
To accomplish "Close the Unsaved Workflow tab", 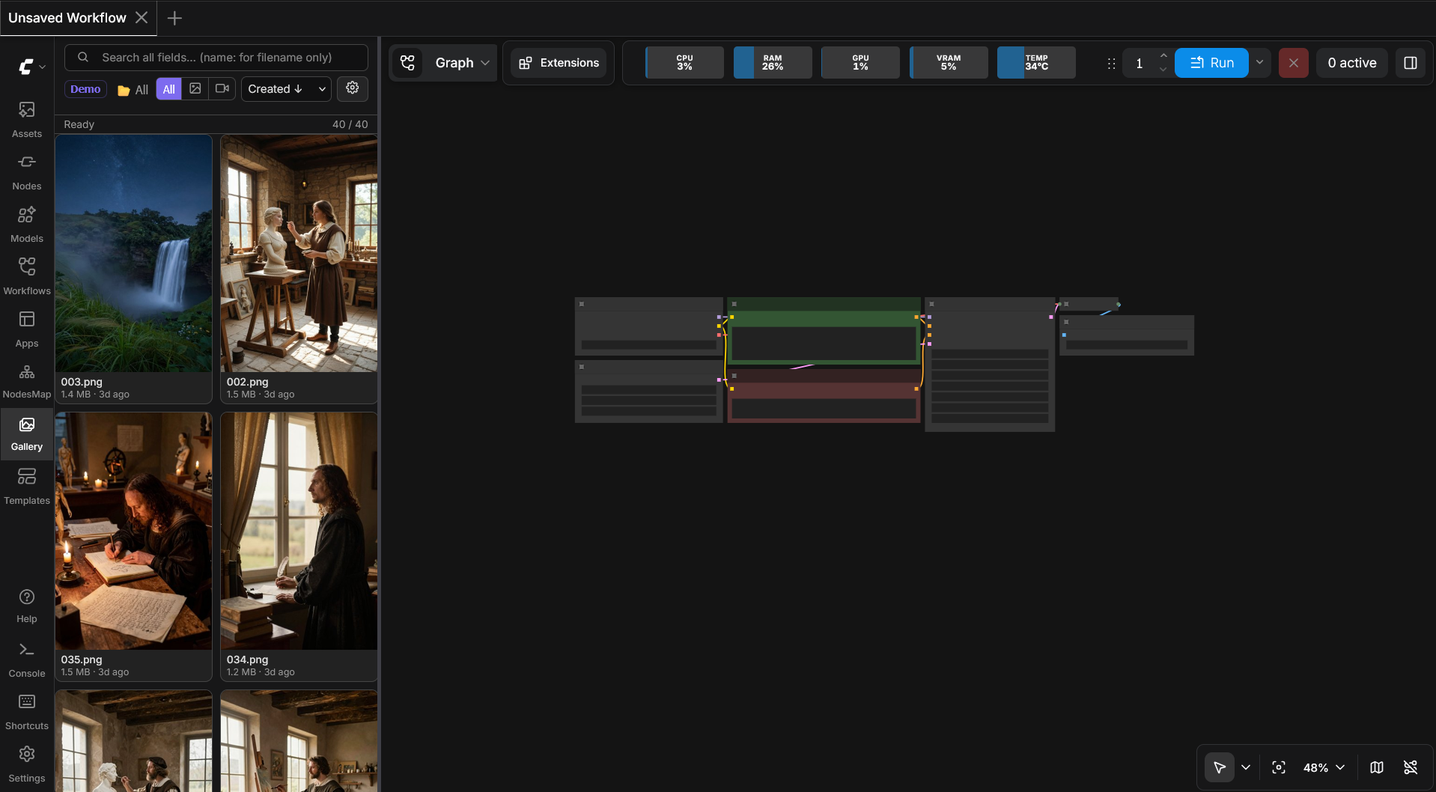I will (x=142, y=18).
